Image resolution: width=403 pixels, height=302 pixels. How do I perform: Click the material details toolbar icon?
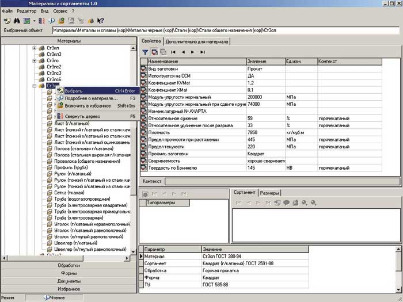point(51,21)
